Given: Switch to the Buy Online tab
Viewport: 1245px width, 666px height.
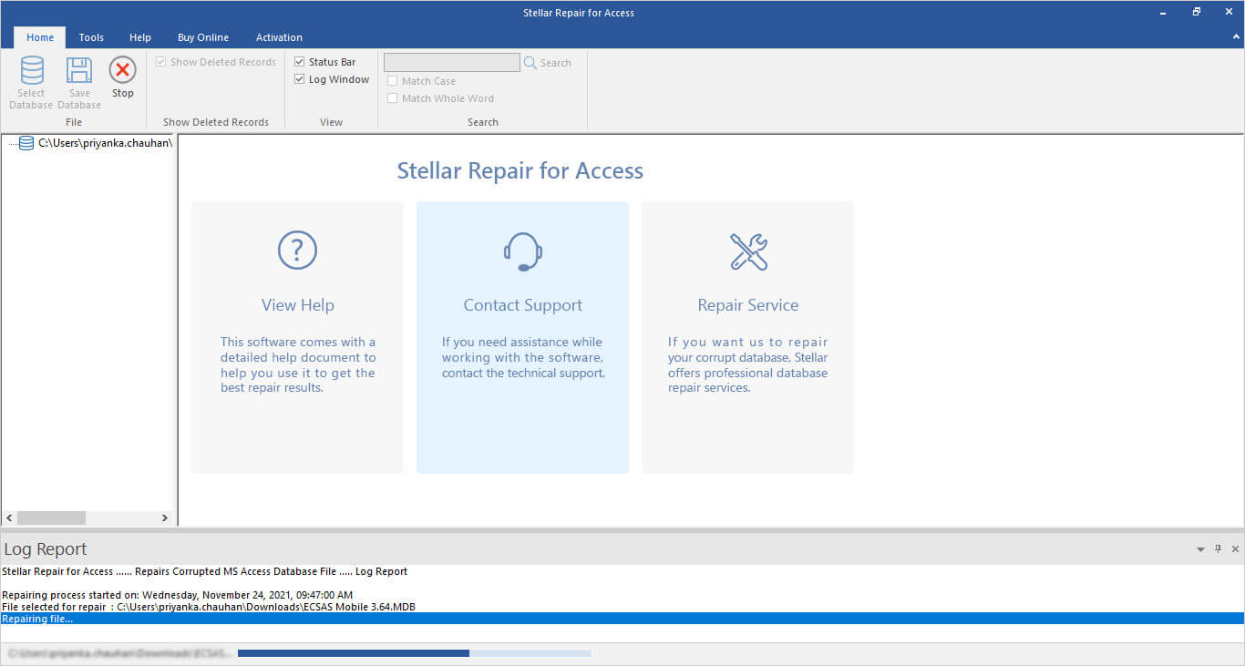Looking at the screenshot, I should pos(202,37).
